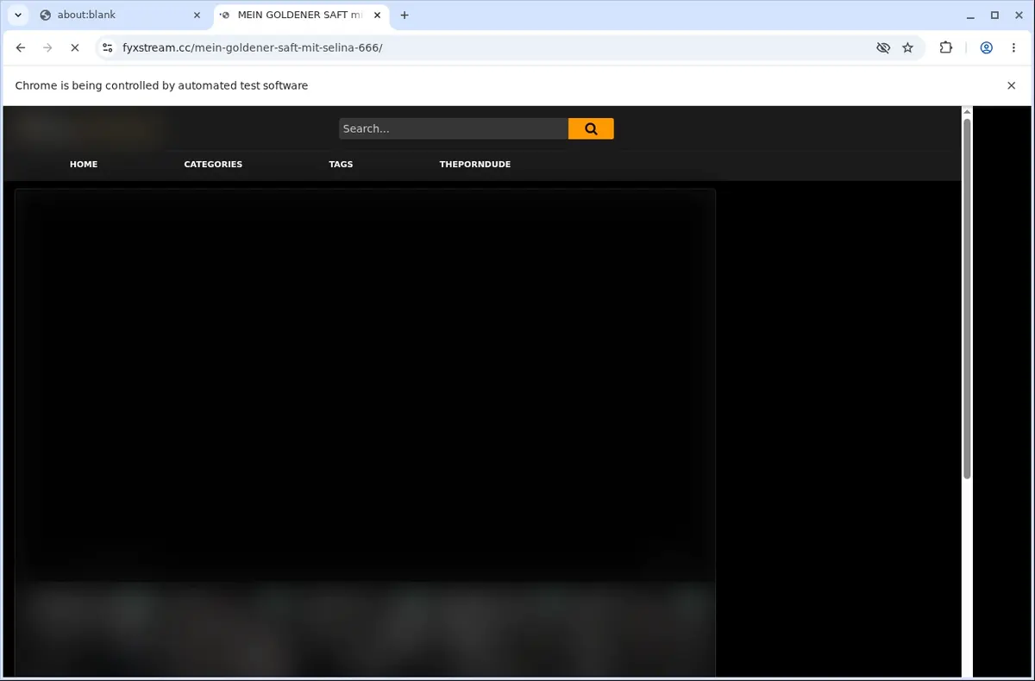Open the third-party cookies blocked eye icon
Viewport: 1035px width, 681px height.
883,48
